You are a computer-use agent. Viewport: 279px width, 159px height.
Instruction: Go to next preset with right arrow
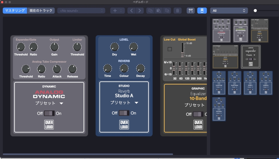pos(140,11)
